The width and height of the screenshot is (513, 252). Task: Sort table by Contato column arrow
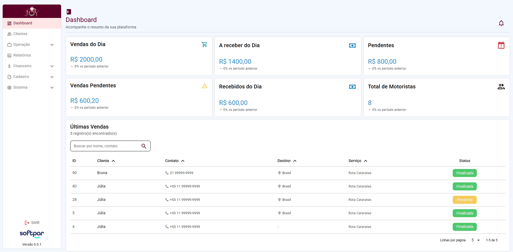[183, 161]
